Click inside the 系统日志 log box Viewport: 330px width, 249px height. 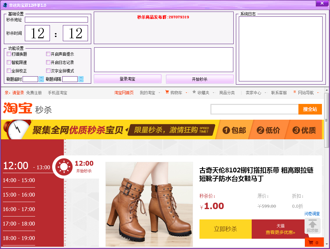281,49
